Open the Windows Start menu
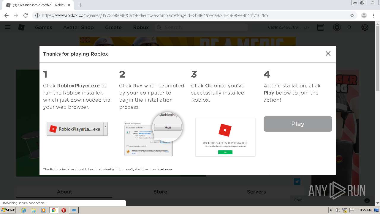The height and width of the screenshot is (214, 380). pyautogui.click(x=8, y=210)
